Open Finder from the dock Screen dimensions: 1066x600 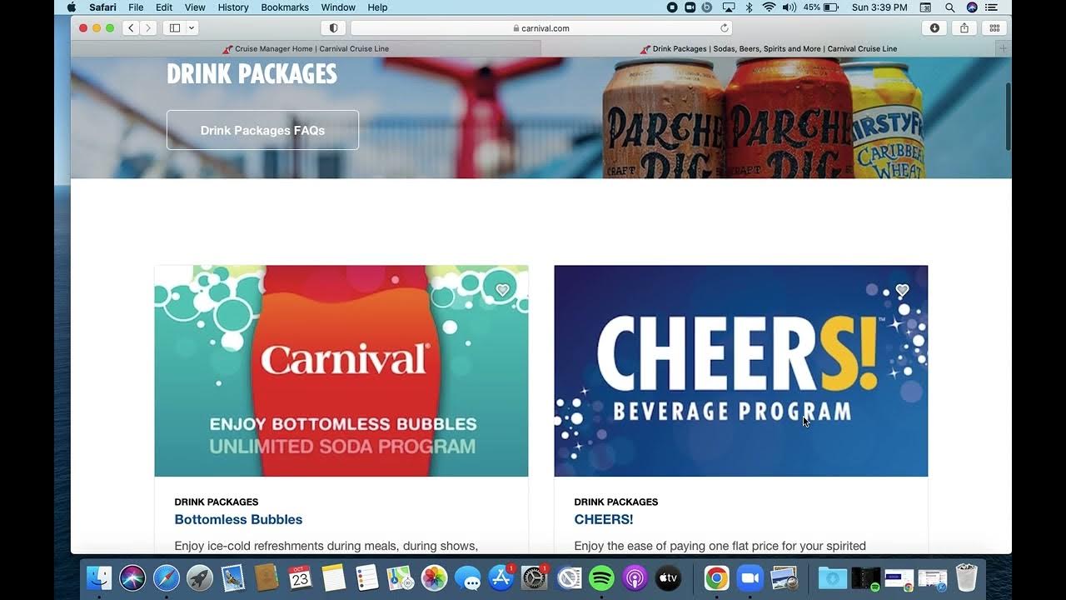(x=99, y=577)
